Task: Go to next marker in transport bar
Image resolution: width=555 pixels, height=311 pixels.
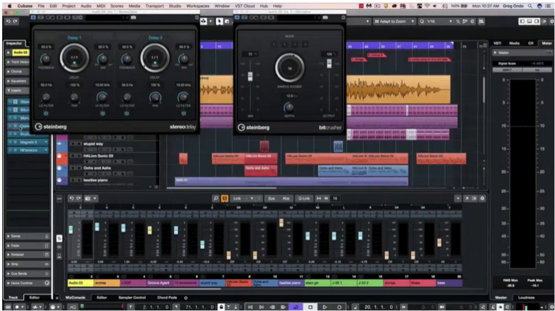Action: pos(261,307)
